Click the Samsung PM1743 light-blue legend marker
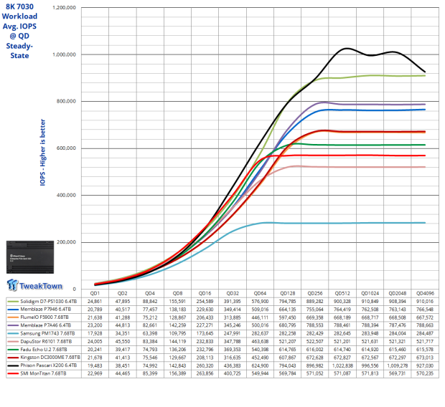Image resolution: width=445 pixels, height=407 pixels. 13,334
